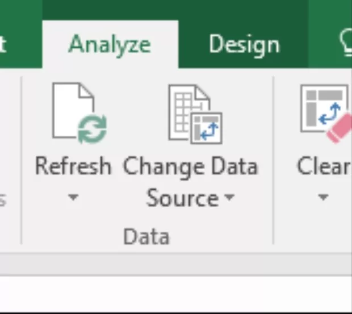Select the partially visible tab left of Analyze
The height and width of the screenshot is (314, 352).
(x=3, y=45)
